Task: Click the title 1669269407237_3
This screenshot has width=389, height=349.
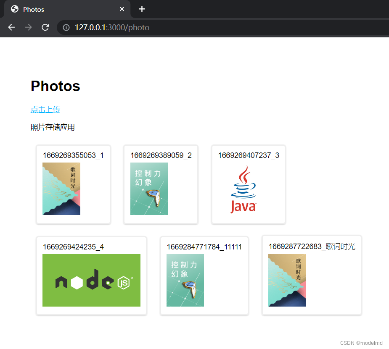Action: pos(249,155)
